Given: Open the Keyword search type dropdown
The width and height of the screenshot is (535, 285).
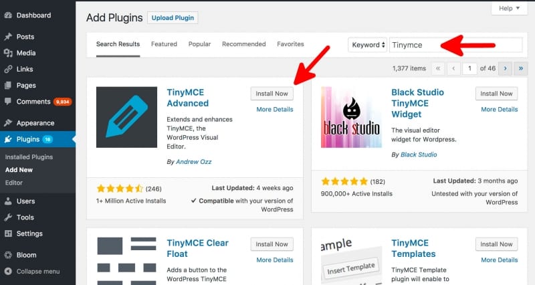Looking at the screenshot, I should point(367,45).
